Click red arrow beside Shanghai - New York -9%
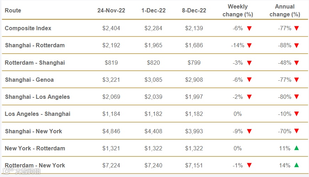 pos(249,132)
